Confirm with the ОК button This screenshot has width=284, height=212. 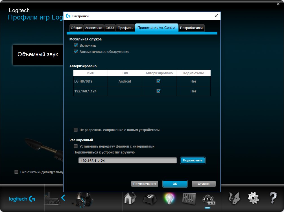click(x=175, y=184)
